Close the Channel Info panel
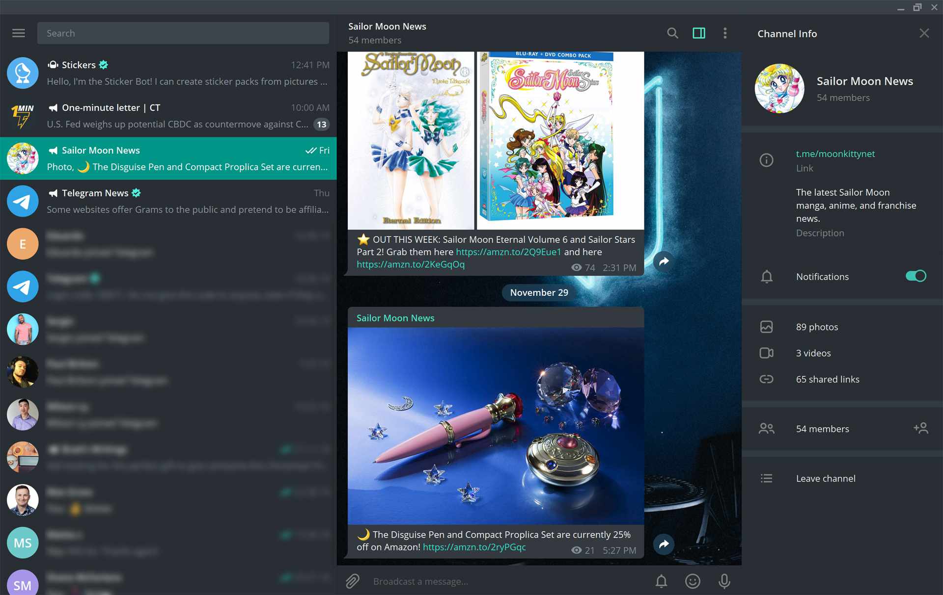The width and height of the screenshot is (943, 595). (x=924, y=33)
